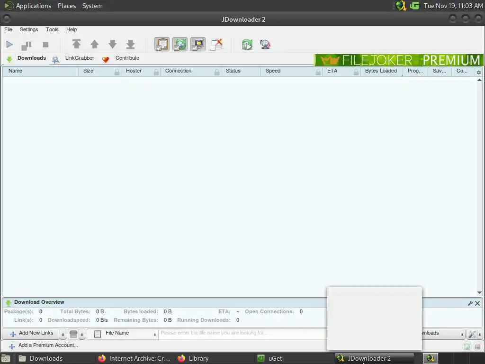Click the Sav... column header

click(439, 71)
